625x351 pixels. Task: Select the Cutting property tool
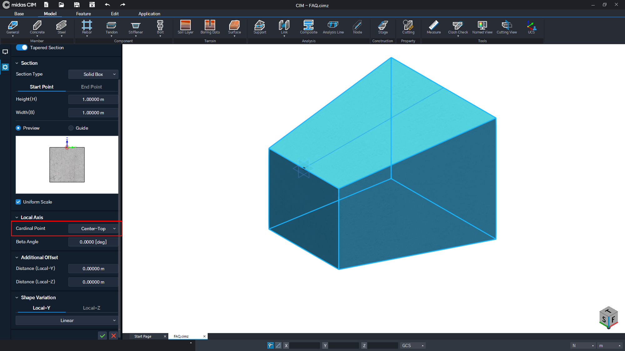pyautogui.click(x=408, y=27)
